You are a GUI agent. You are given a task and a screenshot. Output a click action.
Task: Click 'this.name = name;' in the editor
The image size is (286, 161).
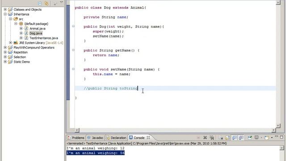pyautogui.click(x=111, y=74)
